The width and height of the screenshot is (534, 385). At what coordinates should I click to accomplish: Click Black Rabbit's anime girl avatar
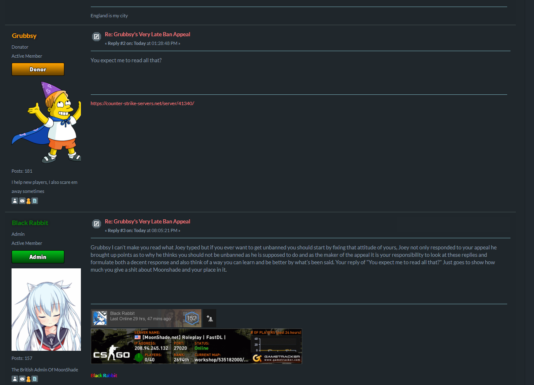[46, 310]
